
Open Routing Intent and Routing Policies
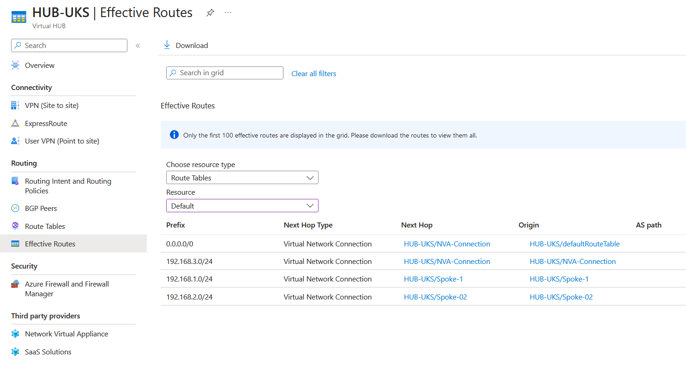68,186
